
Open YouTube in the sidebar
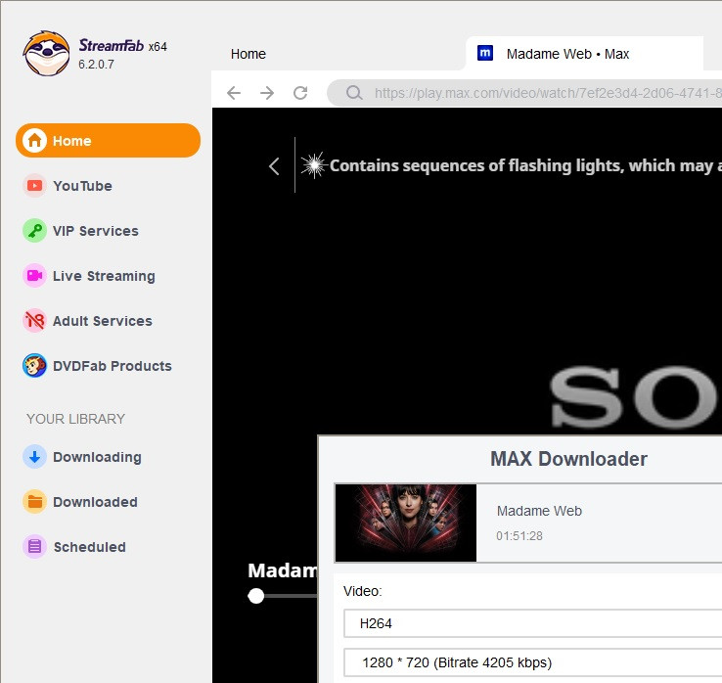click(x=82, y=186)
